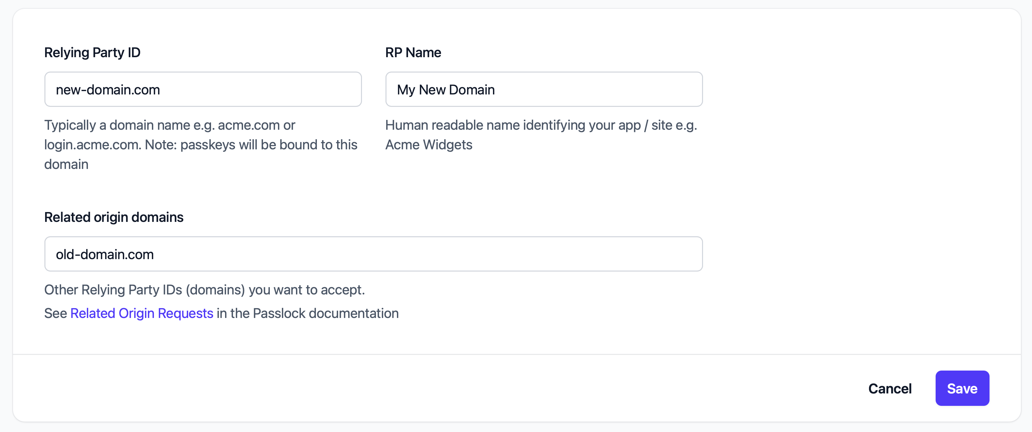Click the Relying Party ID input field
The width and height of the screenshot is (1032, 432).
point(203,89)
